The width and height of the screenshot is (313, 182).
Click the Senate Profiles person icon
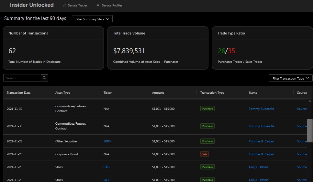click(x=98, y=5)
